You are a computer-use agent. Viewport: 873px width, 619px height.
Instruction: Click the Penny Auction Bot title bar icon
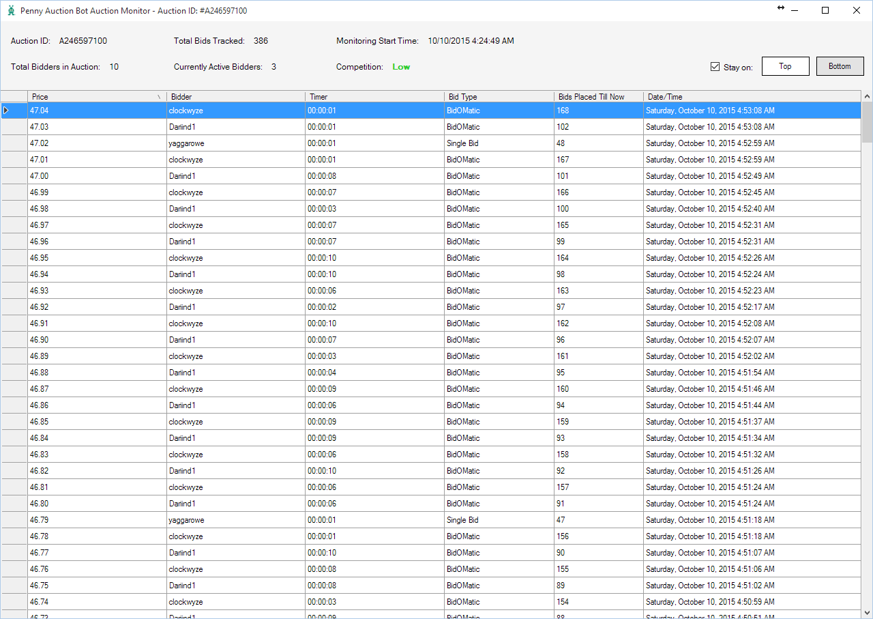11,10
